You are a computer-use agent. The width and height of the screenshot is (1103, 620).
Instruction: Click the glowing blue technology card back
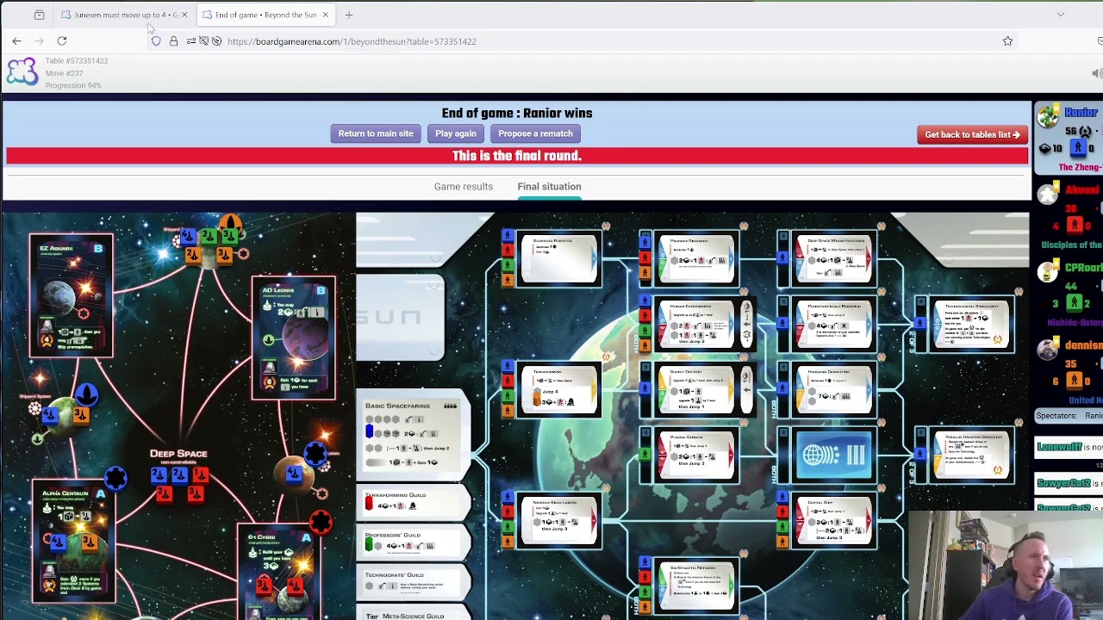click(x=832, y=456)
